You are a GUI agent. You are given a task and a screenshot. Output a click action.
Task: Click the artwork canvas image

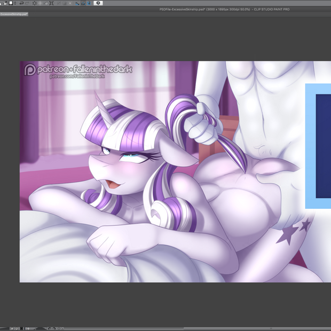point(175,171)
